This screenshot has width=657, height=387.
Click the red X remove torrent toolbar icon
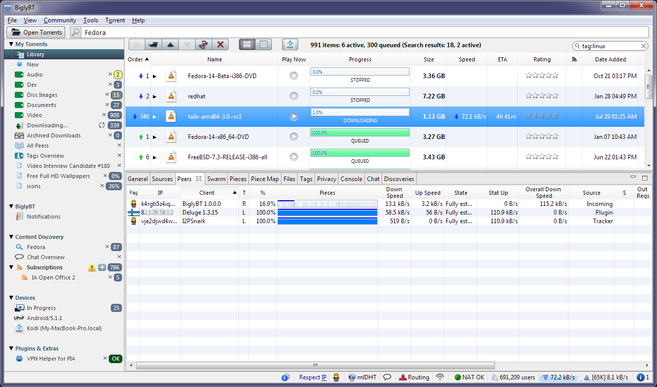[x=220, y=45]
